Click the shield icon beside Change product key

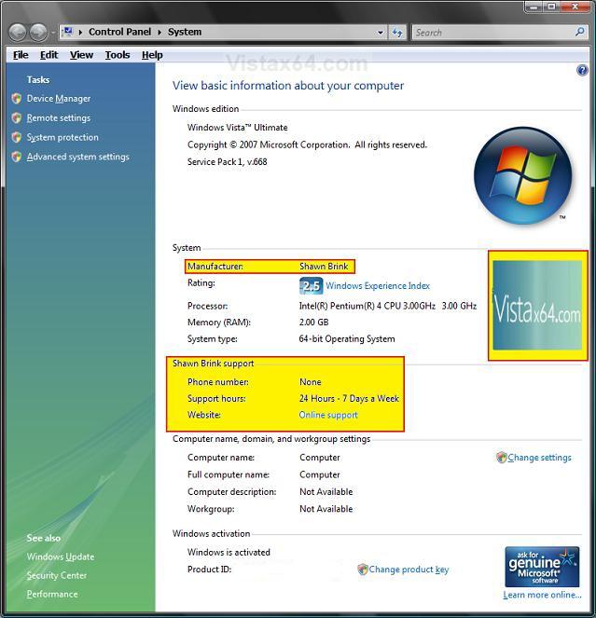[363, 570]
